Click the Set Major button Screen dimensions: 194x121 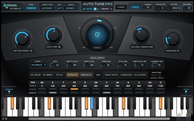click(36, 75)
